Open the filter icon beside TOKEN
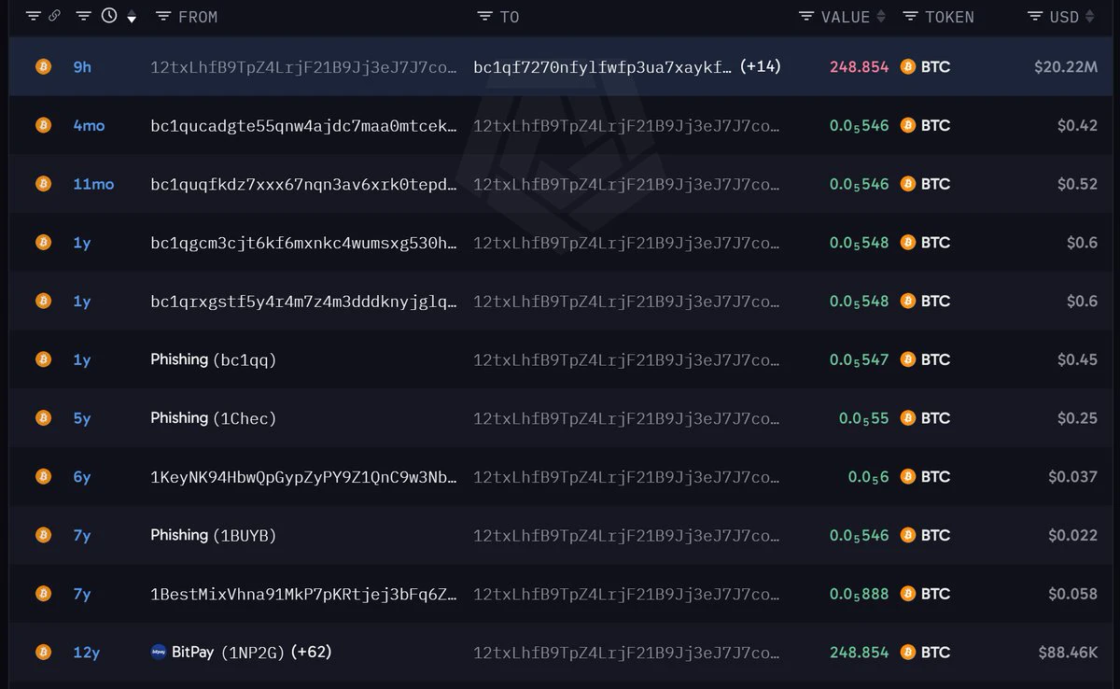1120x689 pixels. pyautogui.click(x=911, y=17)
